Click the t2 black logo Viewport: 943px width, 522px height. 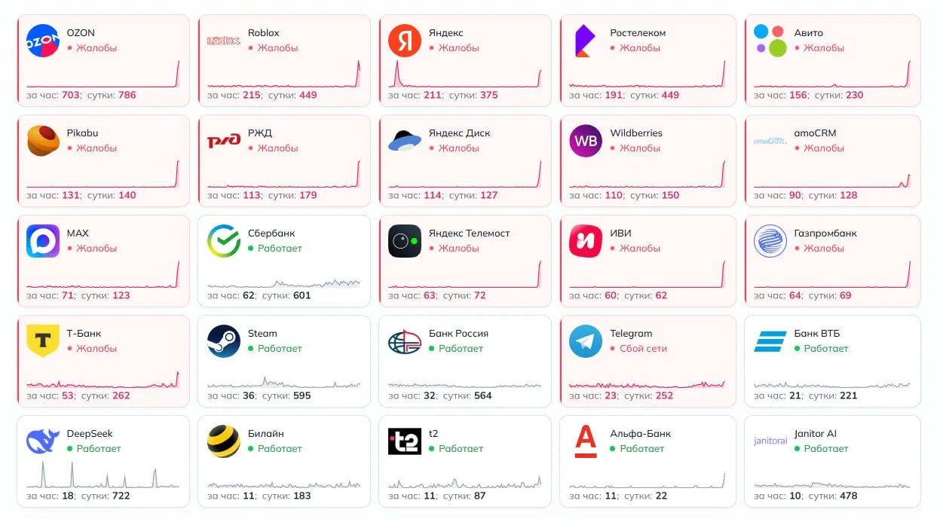click(x=405, y=441)
